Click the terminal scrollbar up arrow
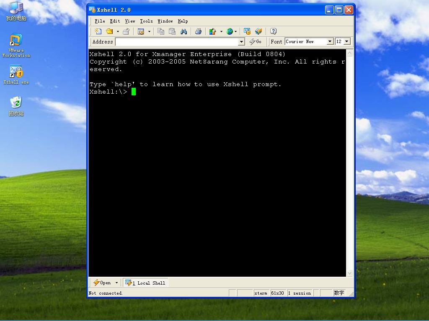Image resolution: width=429 pixels, height=321 pixels. (x=349, y=53)
